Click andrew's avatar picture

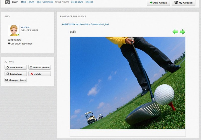pos(14,30)
